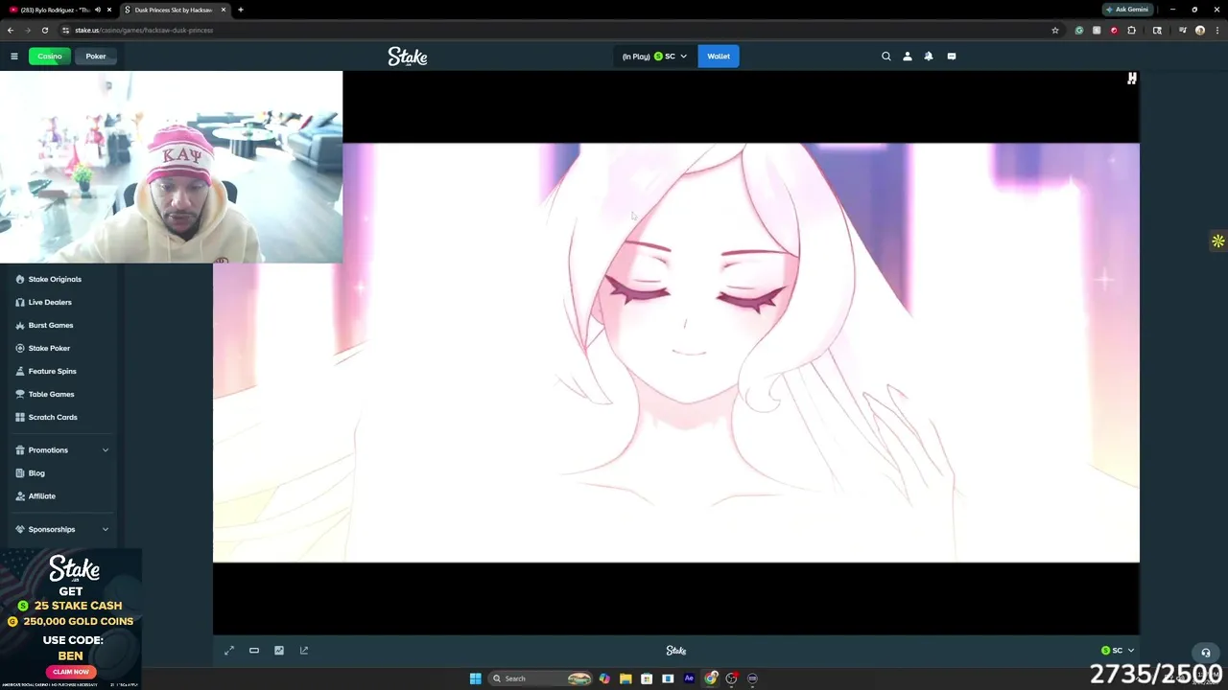This screenshot has width=1228, height=690.
Task: Open the Affiliate link
Action: click(x=42, y=496)
